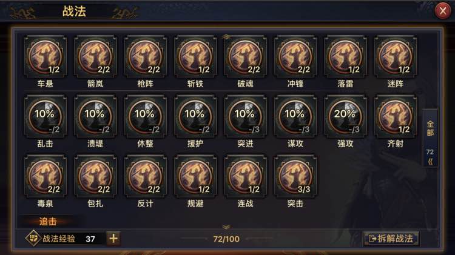Select the 车悬 tactic icon
Image resolution: width=455 pixels, height=255 pixels.
[x=45, y=57]
